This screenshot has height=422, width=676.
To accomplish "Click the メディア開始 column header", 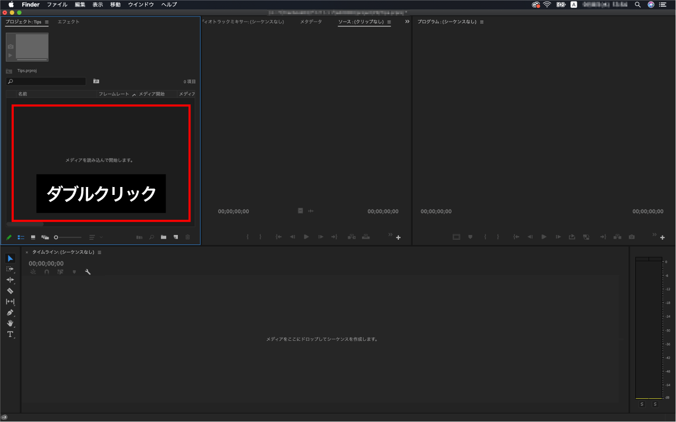I will [151, 94].
